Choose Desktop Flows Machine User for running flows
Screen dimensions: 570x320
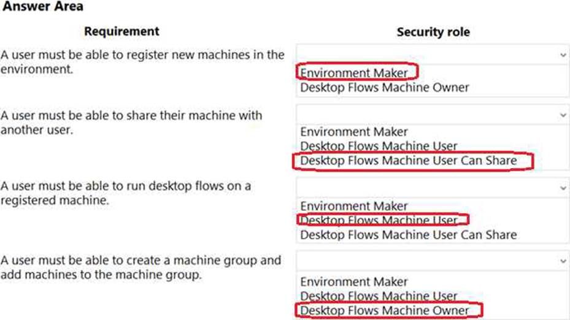point(379,220)
